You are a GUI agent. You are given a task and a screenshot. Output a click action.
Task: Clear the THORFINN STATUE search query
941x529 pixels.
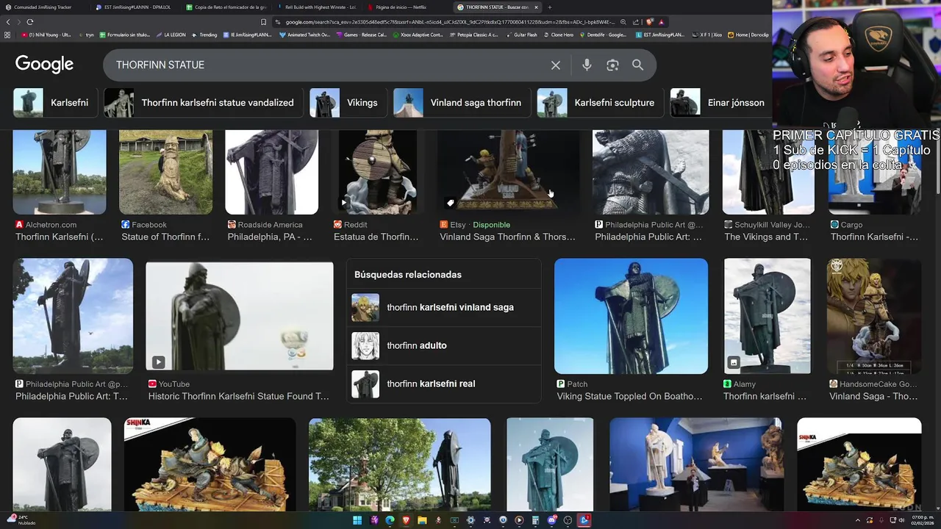coord(556,65)
